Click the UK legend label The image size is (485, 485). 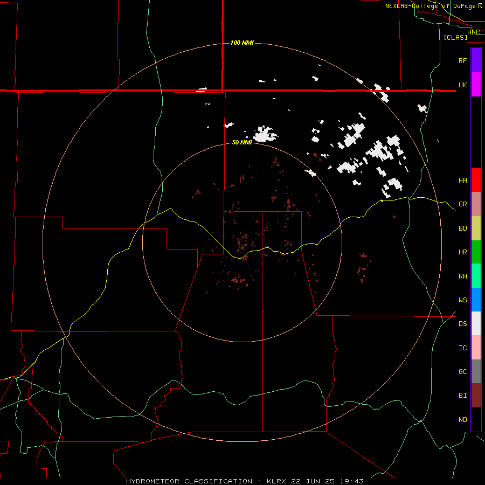pyautogui.click(x=462, y=85)
